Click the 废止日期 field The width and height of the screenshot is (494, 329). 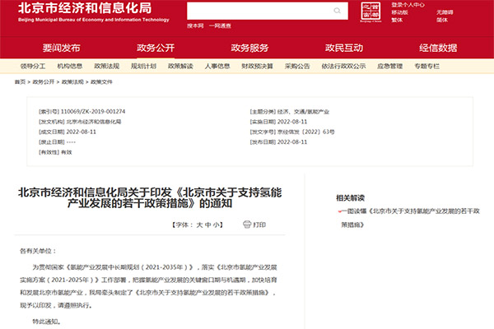(x=57, y=142)
